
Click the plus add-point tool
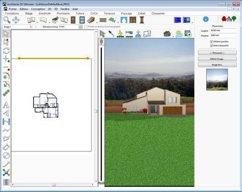(x=6, y=59)
